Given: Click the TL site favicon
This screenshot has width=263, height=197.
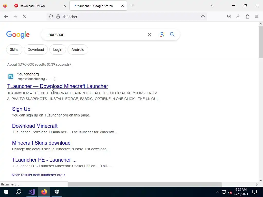Looking at the screenshot, I should [11, 76].
